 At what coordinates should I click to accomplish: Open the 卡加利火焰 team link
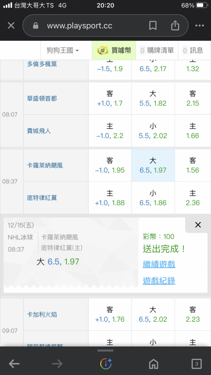click(x=42, y=315)
